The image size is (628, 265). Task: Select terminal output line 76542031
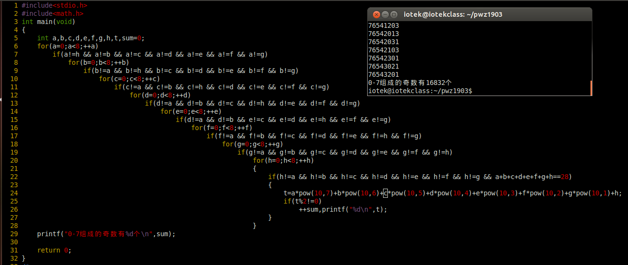coord(384,42)
